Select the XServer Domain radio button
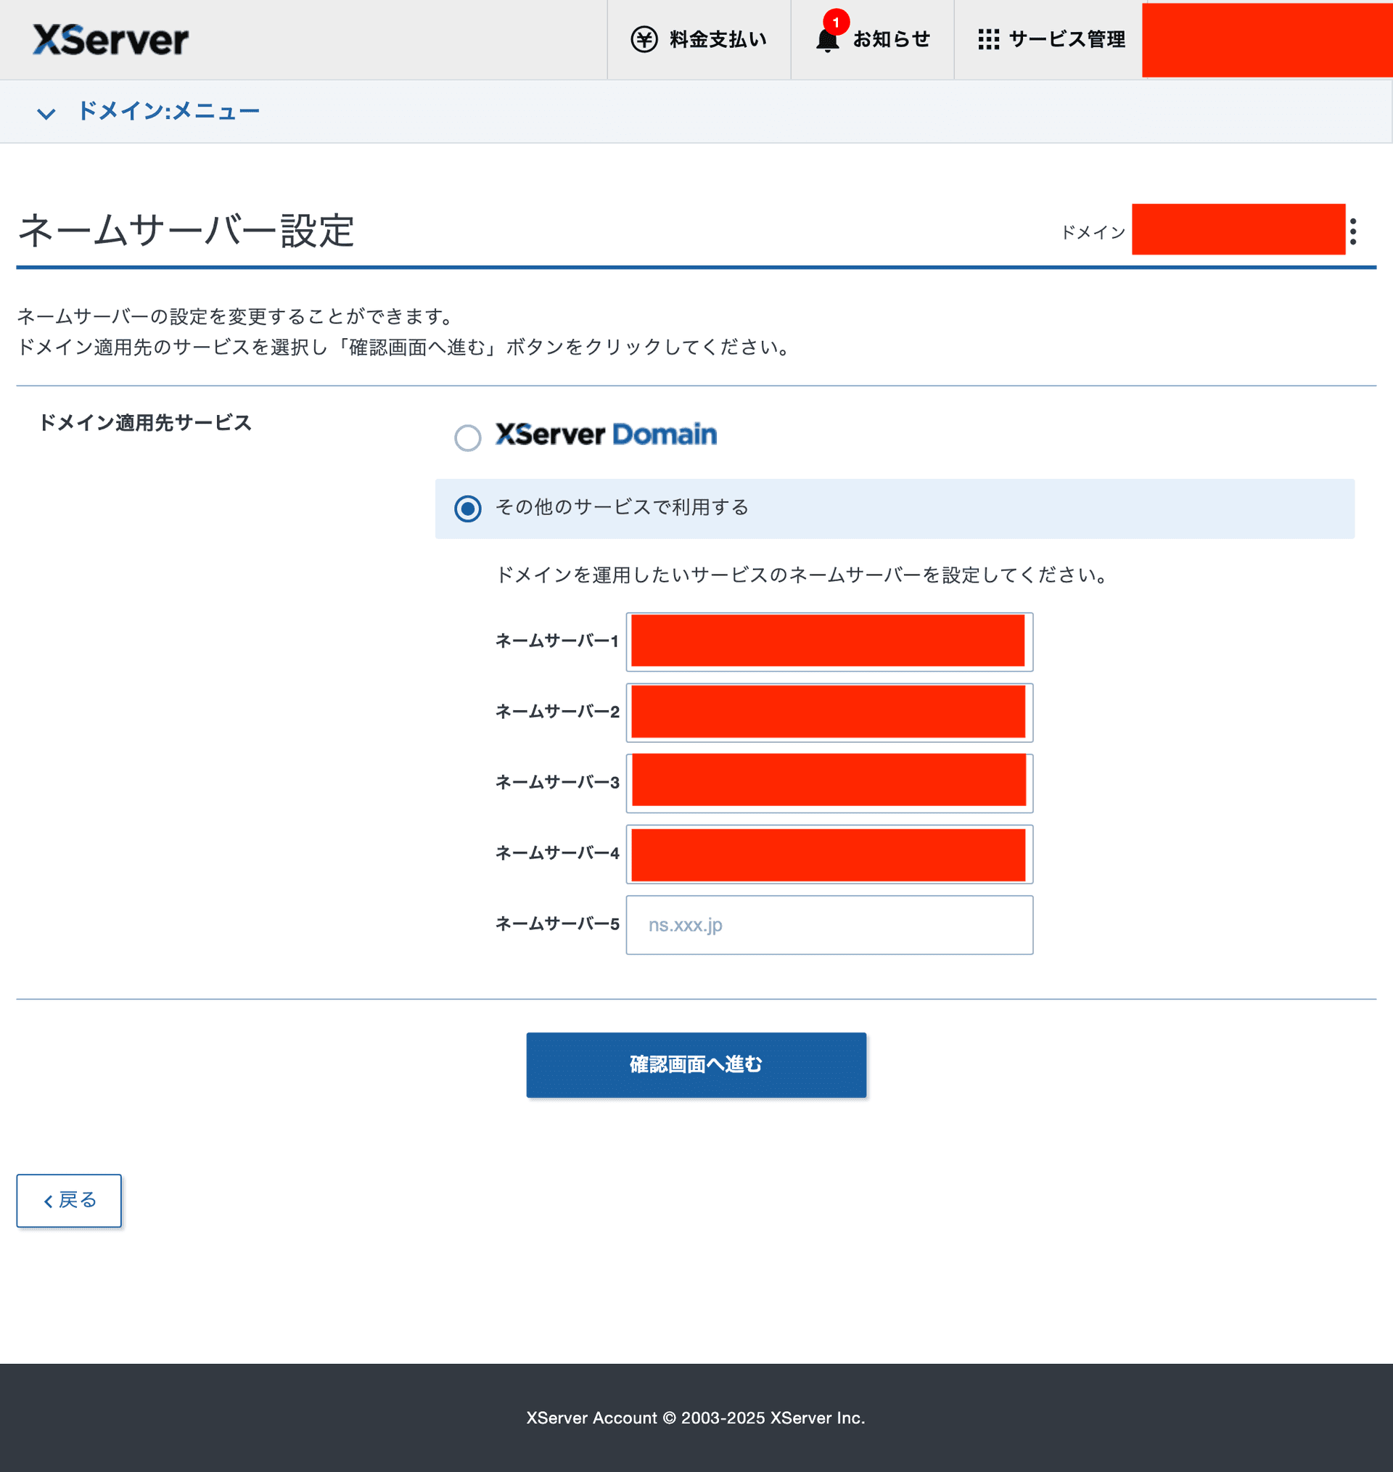 point(467,437)
